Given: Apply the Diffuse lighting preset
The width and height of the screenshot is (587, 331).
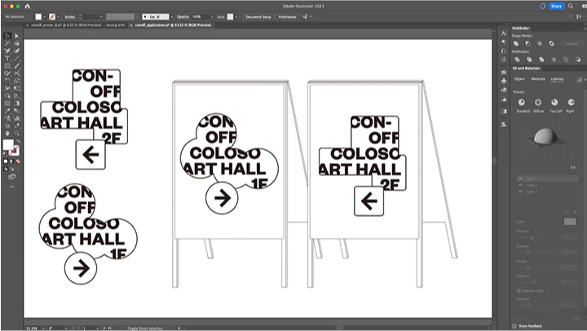Looking at the screenshot, I should (x=538, y=102).
